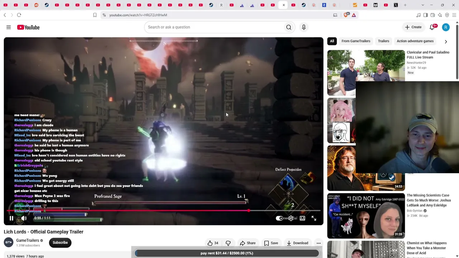Open the Create menu
This screenshot has width=459, height=258.
[x=413, y=27]
